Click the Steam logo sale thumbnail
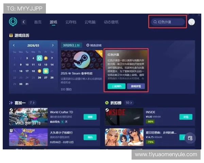 pyautogui.click(x=82, y=60)
